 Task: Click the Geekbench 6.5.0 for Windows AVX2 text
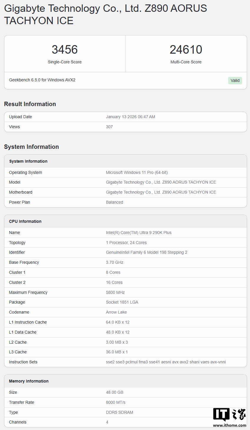pyautogui.click(x=42, y=80)
